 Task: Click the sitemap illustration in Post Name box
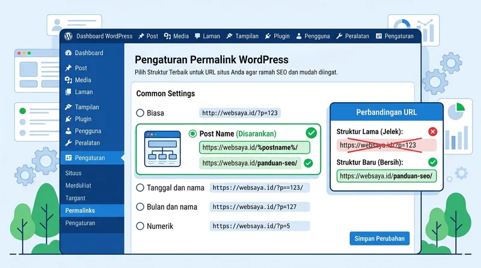tap(162, 148)
